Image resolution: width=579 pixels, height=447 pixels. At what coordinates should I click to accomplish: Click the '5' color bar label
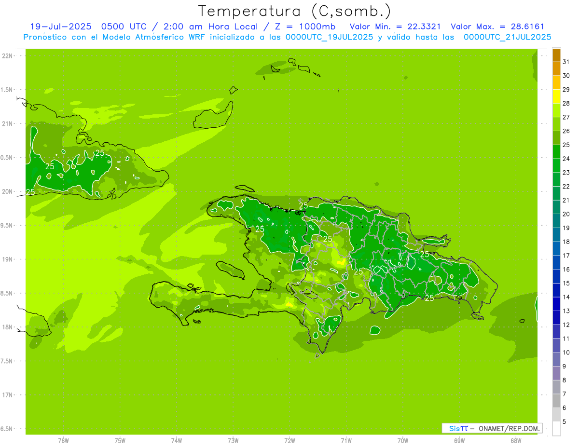click(565, 422)
